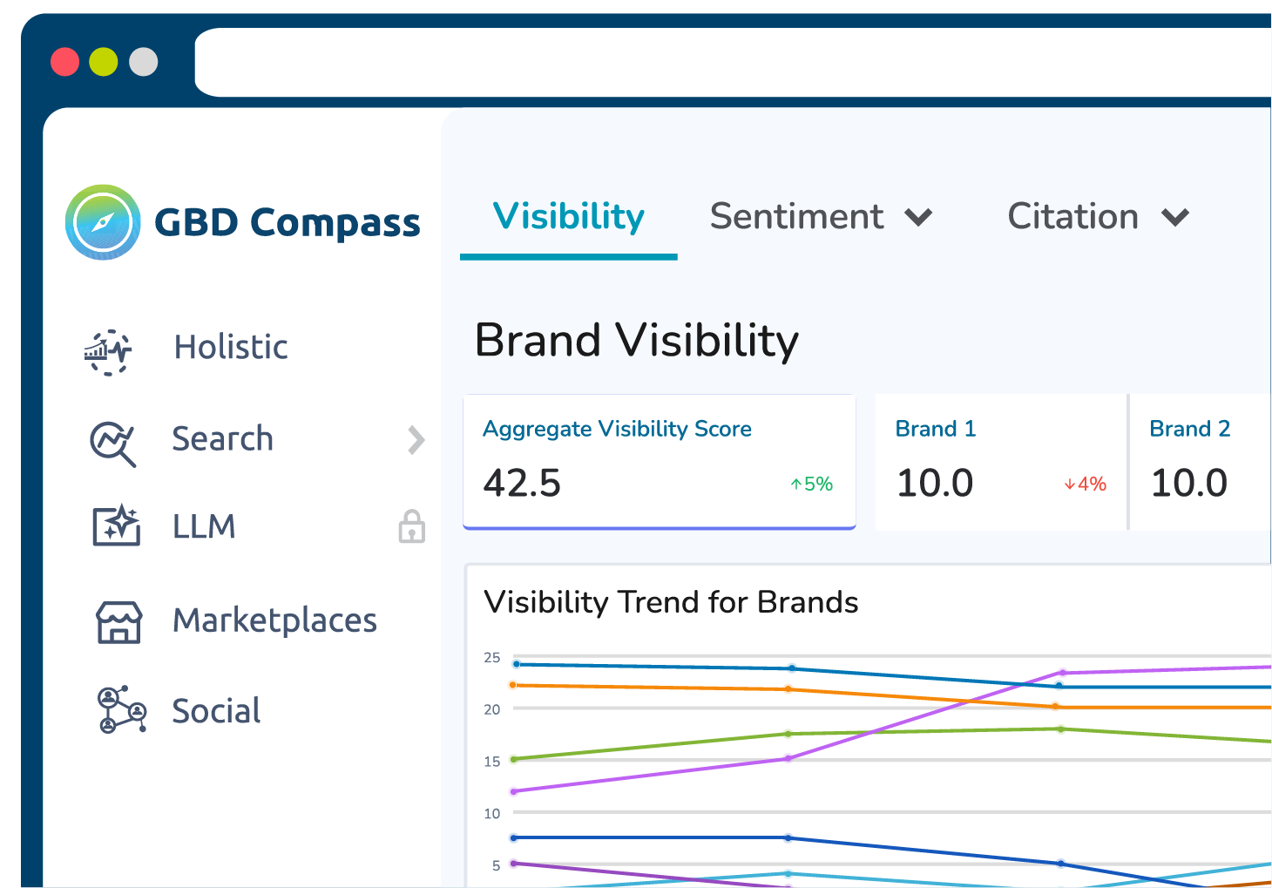Click the Brand 1 score card
Viewport: 1272px width, 888px height.
[x=1000, y=461]
